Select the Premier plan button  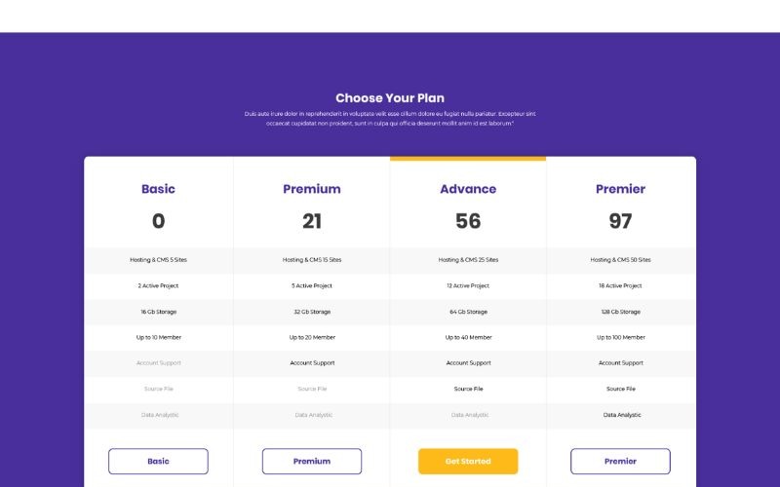click(620, 461)
